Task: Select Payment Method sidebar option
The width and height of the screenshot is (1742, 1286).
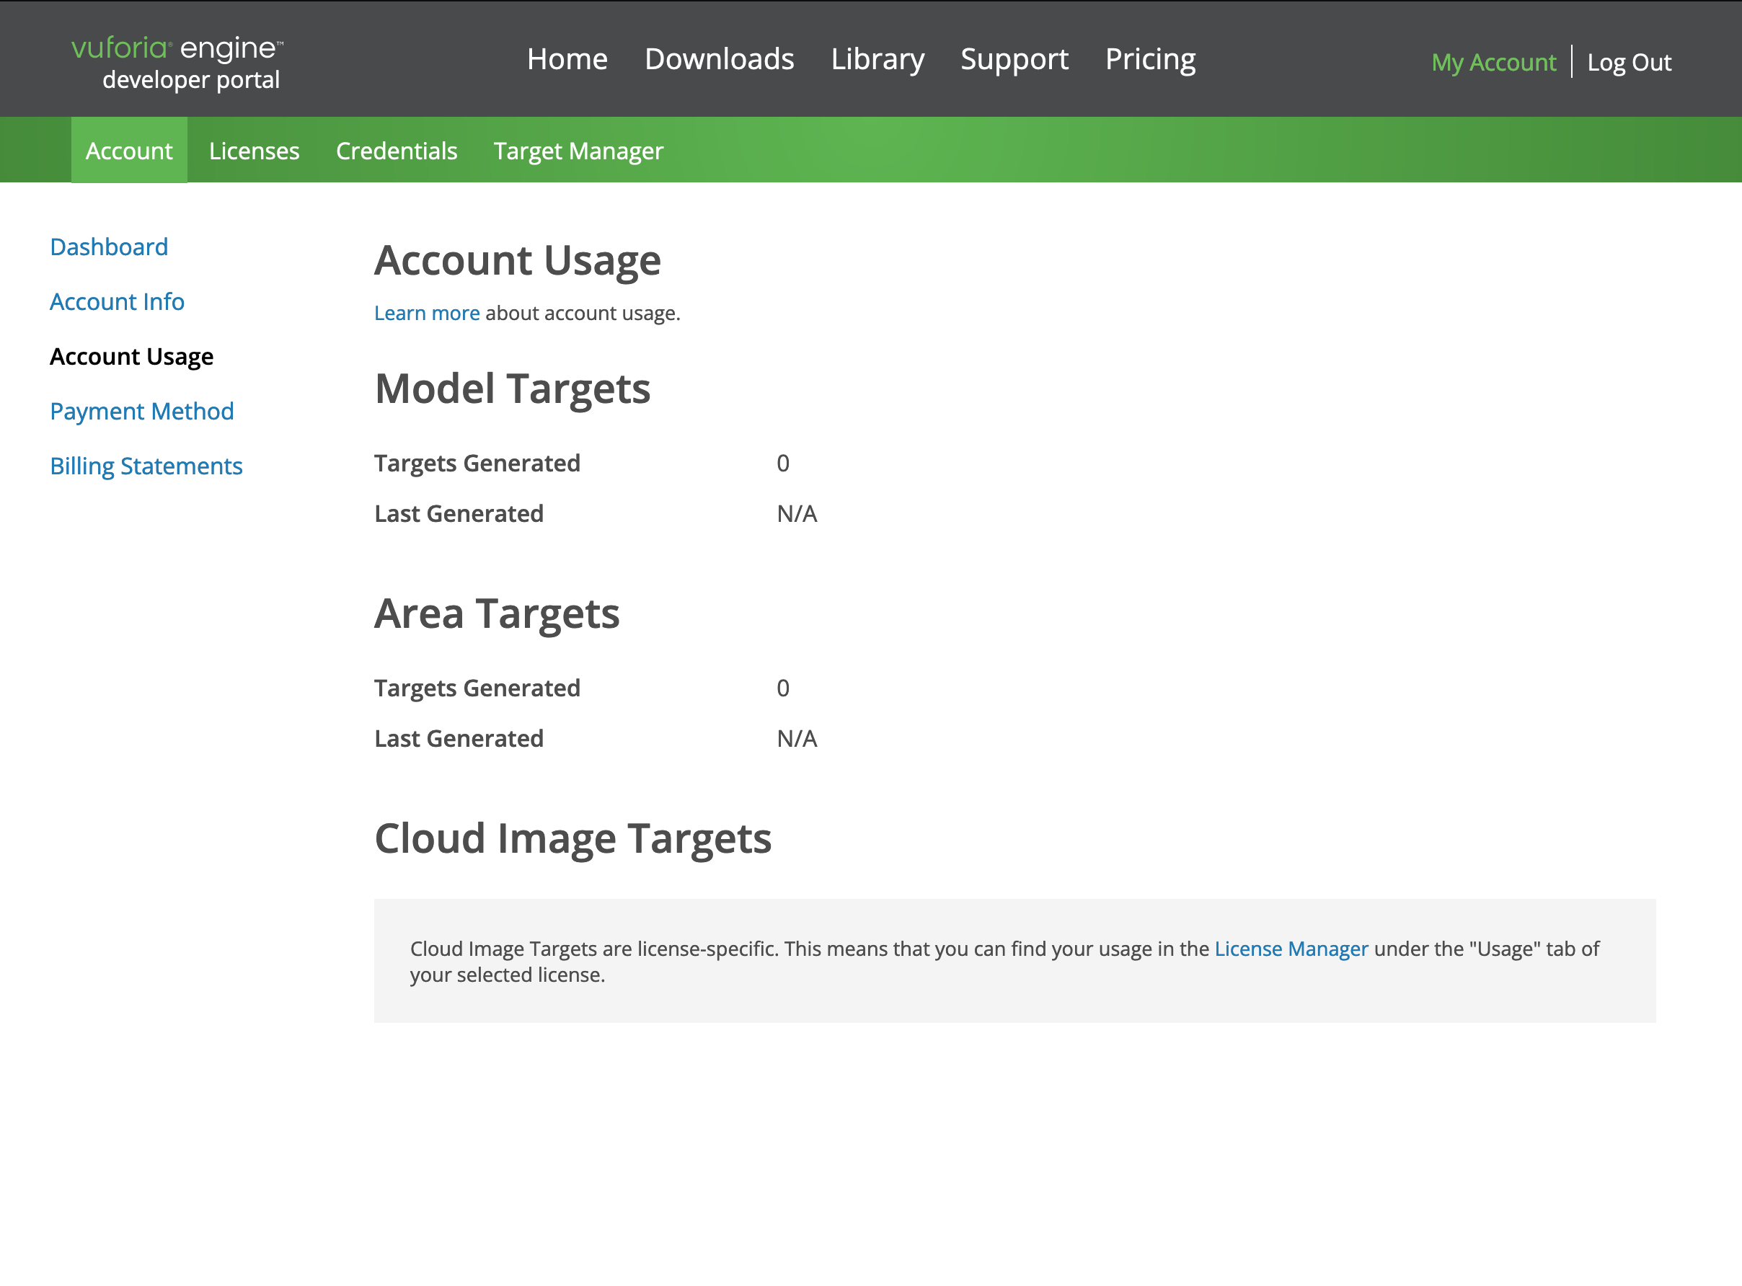Action: (141, 409)
